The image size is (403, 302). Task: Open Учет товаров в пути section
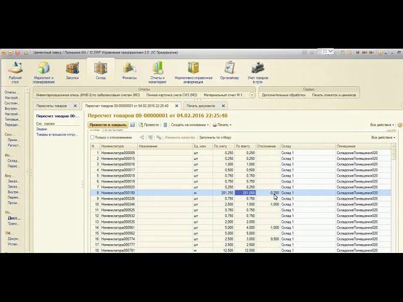click(x=258, y=72)
